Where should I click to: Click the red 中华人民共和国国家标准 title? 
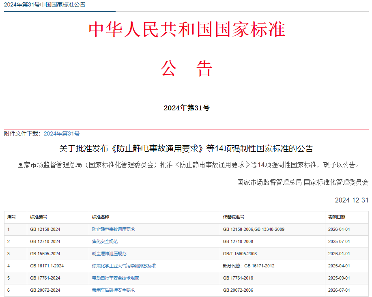[187, 29]
